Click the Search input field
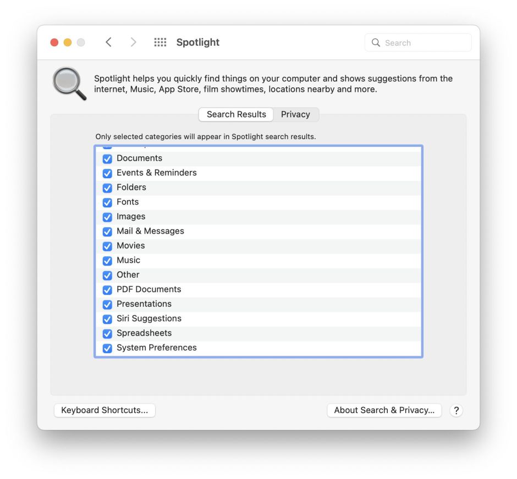Image resolution: width=517 pixels, height=479 pixels. (x=425, y=43)
